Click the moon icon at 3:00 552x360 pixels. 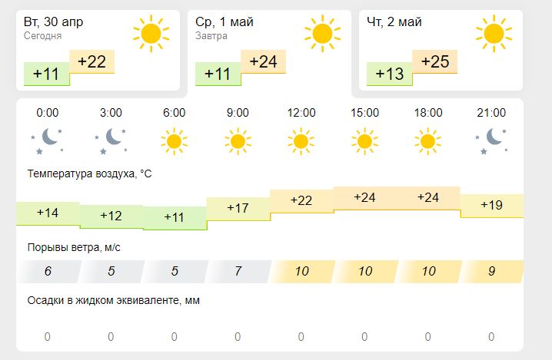point(111,140)
